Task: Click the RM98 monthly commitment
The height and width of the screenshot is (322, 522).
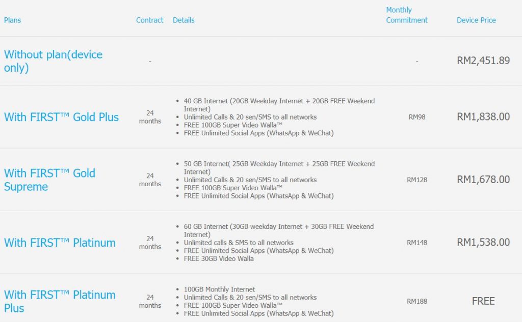Action: tap(417, 117)
